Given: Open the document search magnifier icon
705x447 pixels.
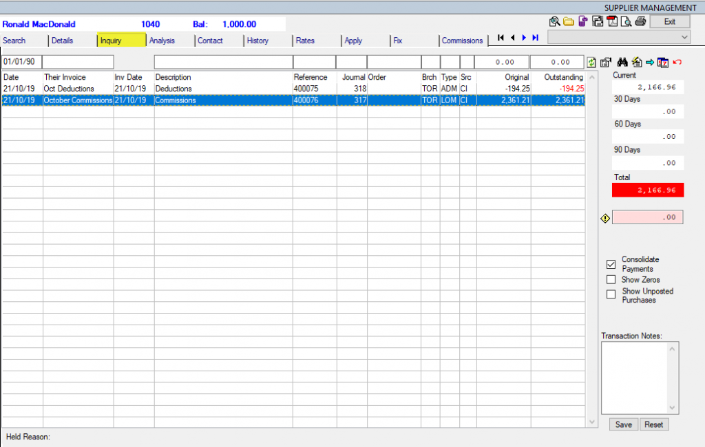Looking at the screenshot, I should (554, 21).
